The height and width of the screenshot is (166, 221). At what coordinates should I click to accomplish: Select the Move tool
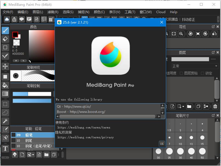(x=5, y=66)
